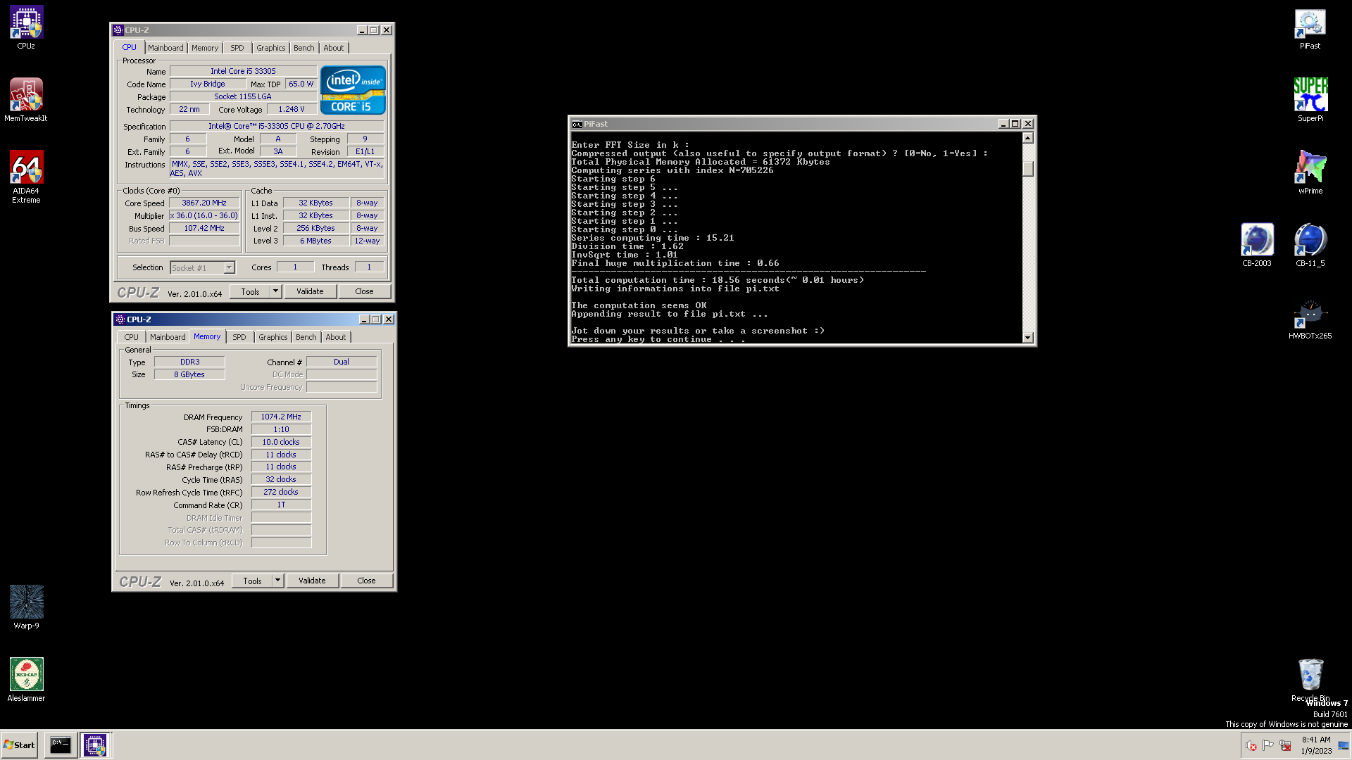
Task: Click the CPU-Z taskbar icon
Action: (x=95, y=745)
